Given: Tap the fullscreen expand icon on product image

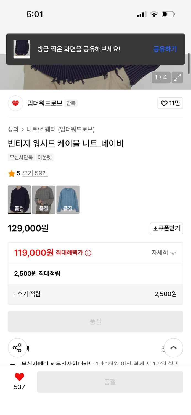Looking at the screenshot, I should pyautogui.click(x=177, y=77).
